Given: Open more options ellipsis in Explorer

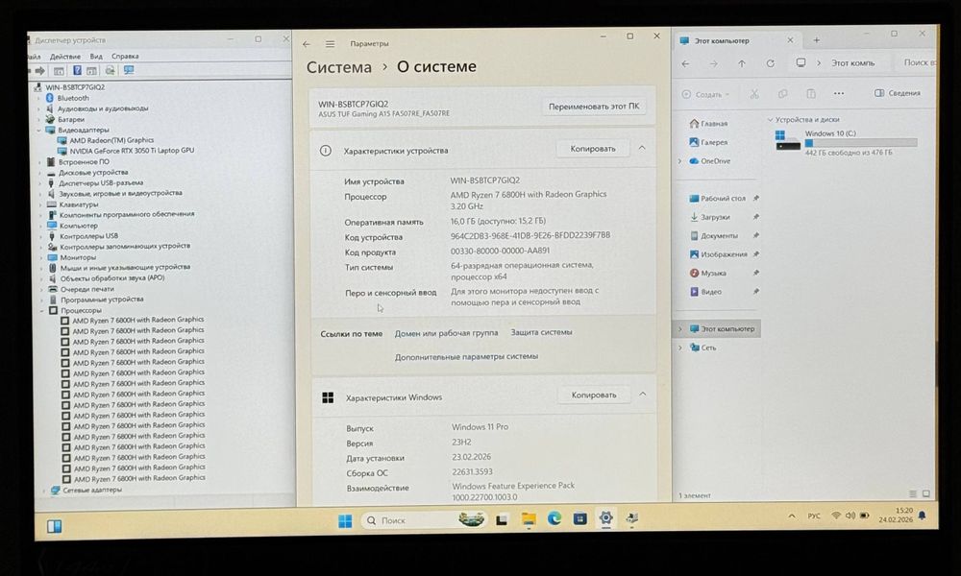Looking at the screenshot, I should (838, 94).
